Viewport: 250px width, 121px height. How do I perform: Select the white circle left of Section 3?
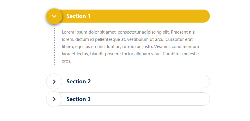click(x=54, y=99)
